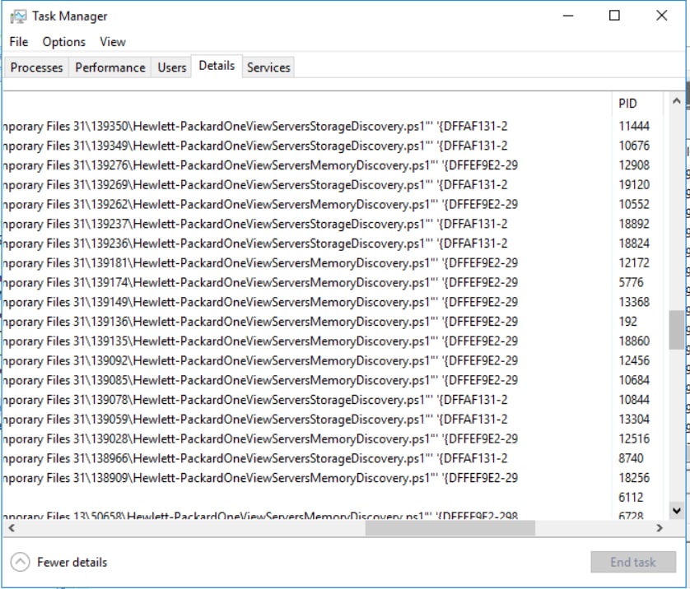The height and width of the screenshot is (589, 690).
Task: Open the View menu
Action: 113,42
